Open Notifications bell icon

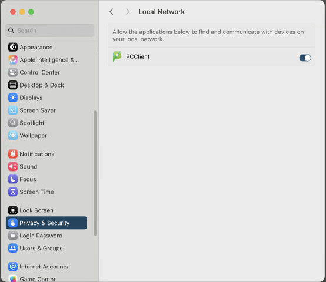coord(13,154)
